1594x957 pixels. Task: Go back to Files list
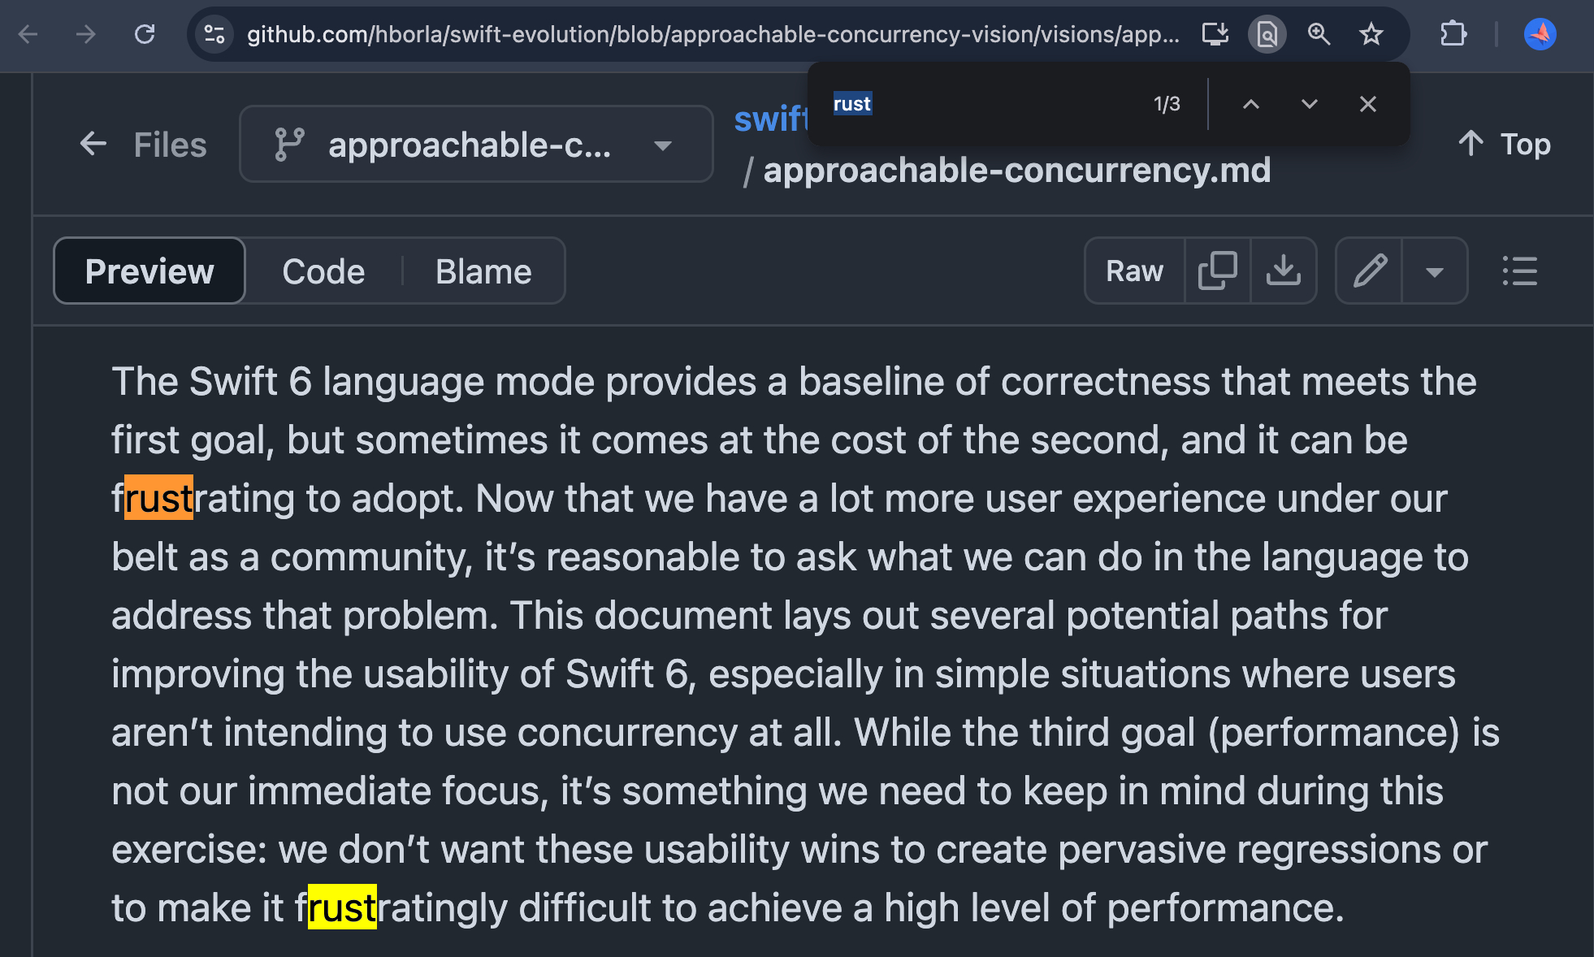144,145
